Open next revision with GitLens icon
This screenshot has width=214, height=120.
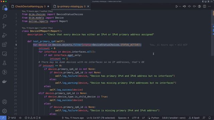tap(194, 6)
